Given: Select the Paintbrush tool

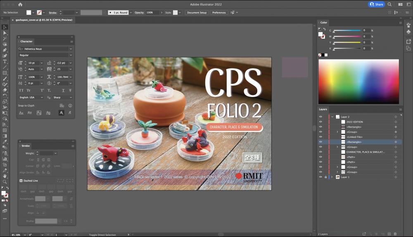Looking at the screenshot, I should pyautogui.click(x=5, y=79).
